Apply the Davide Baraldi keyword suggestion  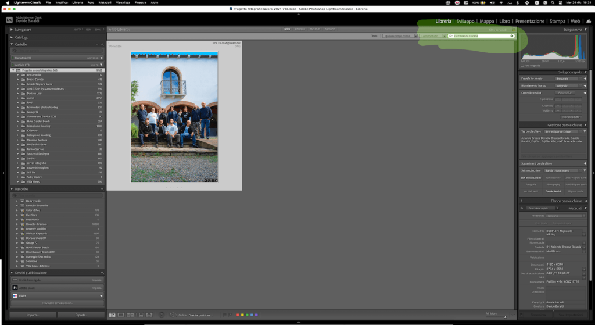coord(553,191)
